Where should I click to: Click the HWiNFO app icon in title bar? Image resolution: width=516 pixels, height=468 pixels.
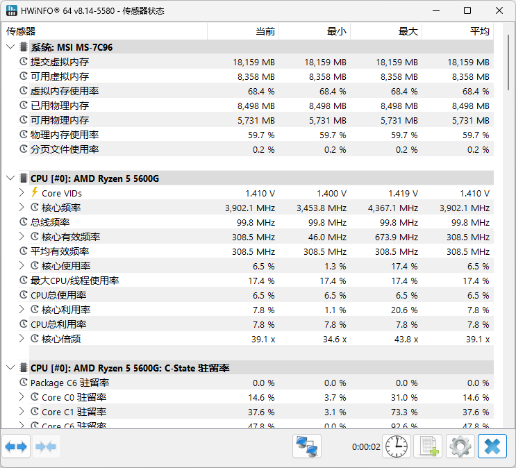pos(11,10)
